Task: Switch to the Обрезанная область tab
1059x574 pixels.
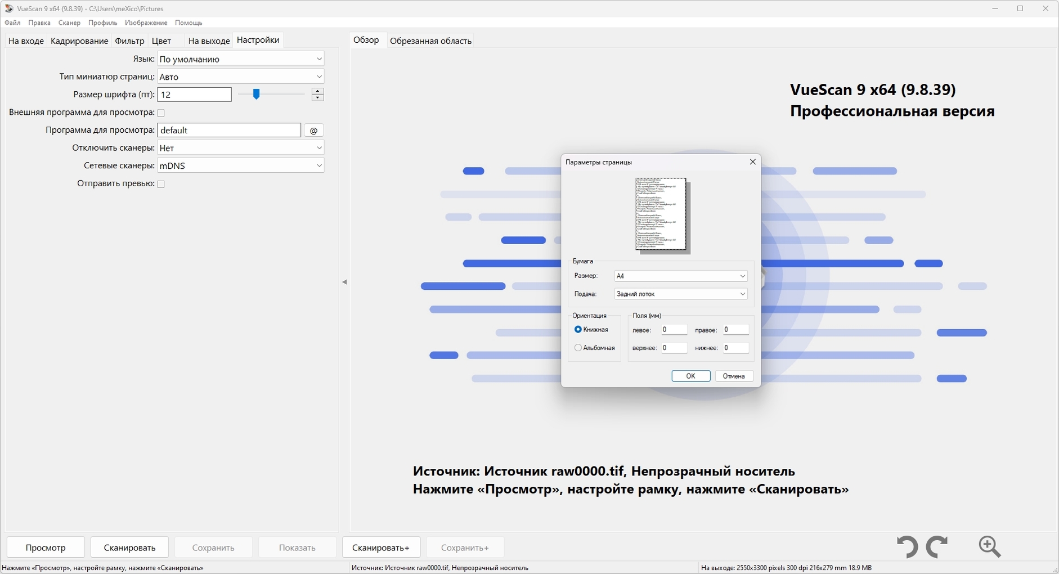Action: click(430, 41)
